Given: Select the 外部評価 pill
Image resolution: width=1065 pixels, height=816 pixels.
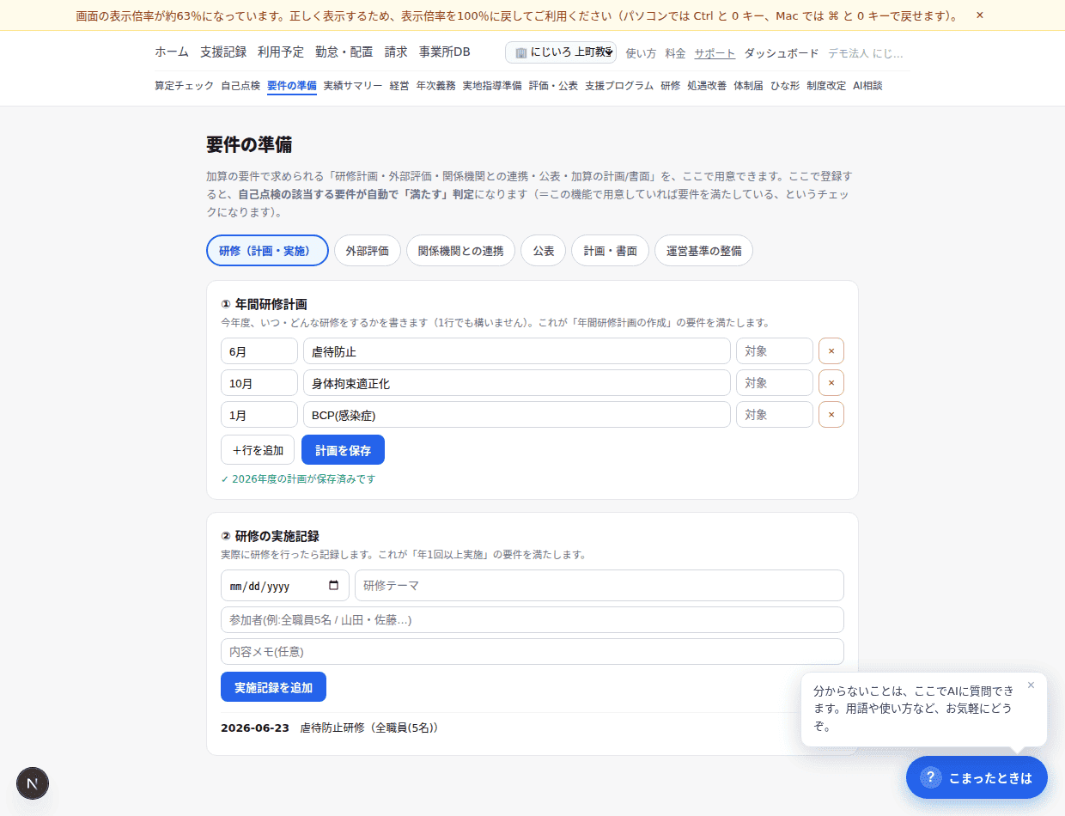Looking at the screenshot, I should (368, 251).
